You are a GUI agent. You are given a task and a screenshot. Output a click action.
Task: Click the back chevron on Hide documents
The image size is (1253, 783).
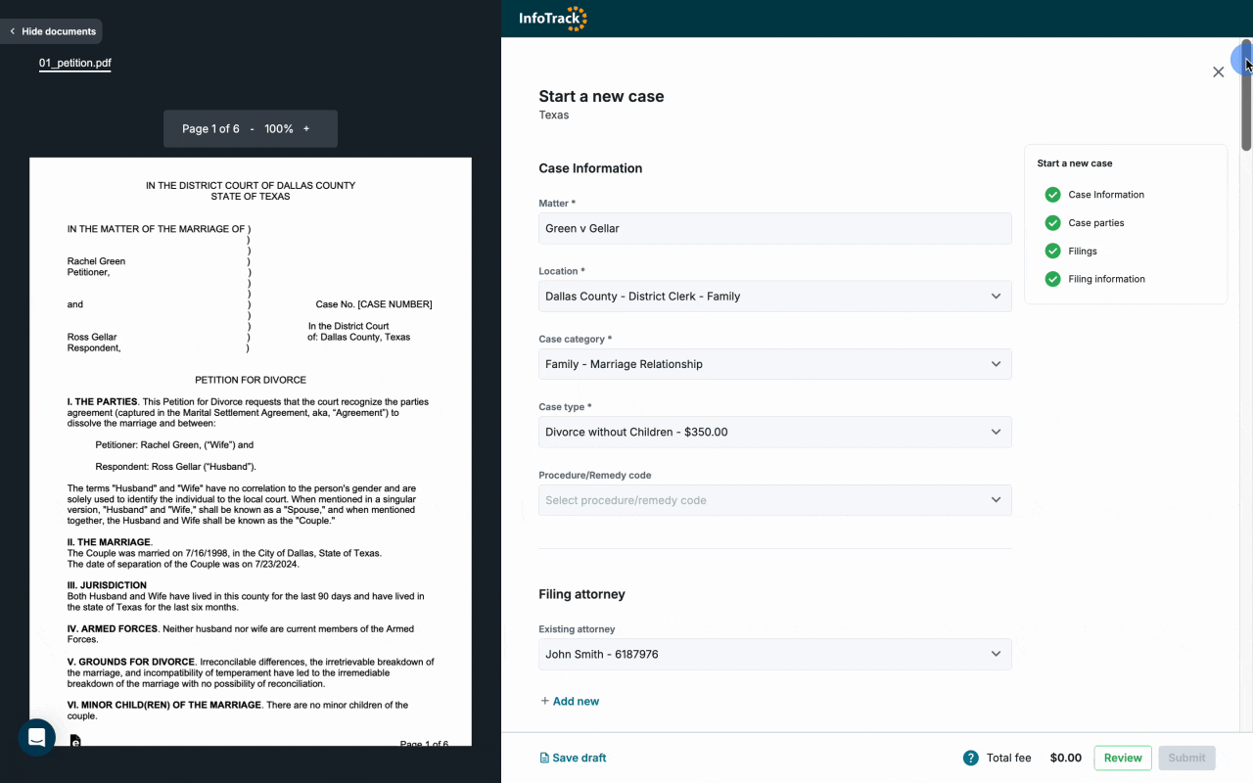12,30
